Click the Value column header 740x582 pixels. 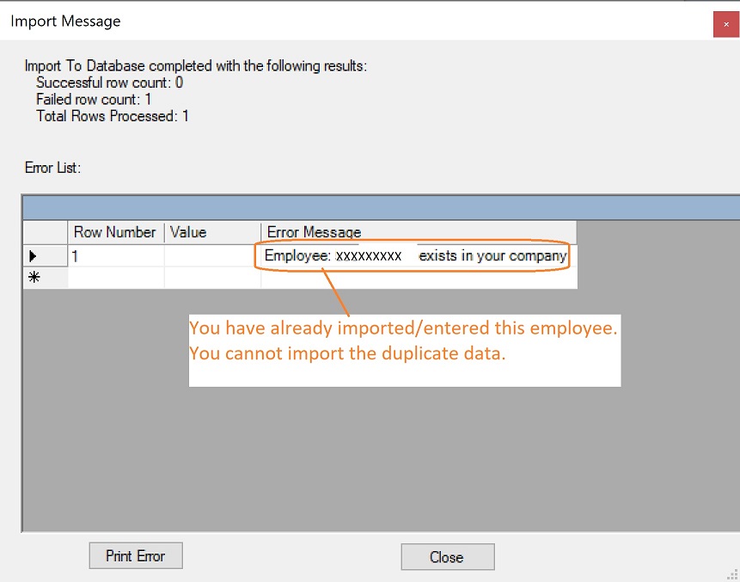211,232
